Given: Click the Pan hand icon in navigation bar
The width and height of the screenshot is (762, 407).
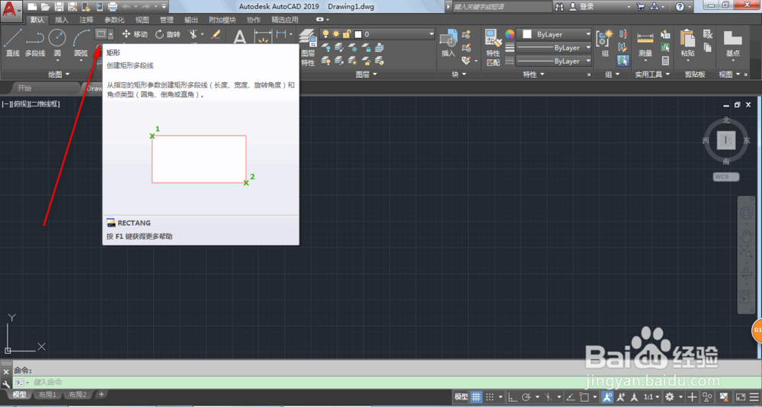Looking at the screenshot, I should point(747,237).
